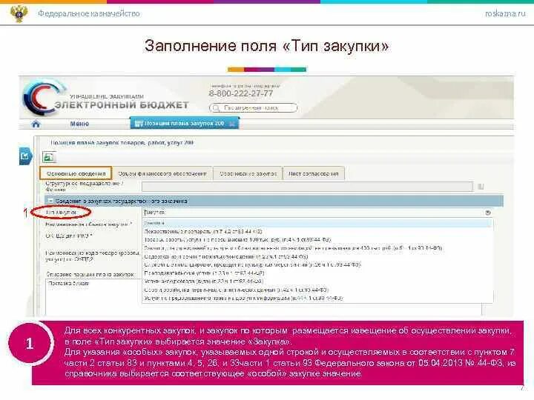Click the Позиция плана закупок товаров, работ, услуг heading
Viewport: 534px width, 400px height.
(x=122, y=143)
